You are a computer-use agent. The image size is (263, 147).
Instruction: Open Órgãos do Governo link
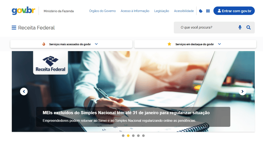pos(102,11)
